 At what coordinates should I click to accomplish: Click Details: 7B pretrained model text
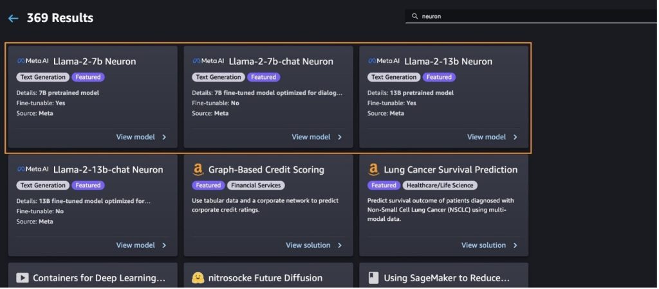(58, 92)
